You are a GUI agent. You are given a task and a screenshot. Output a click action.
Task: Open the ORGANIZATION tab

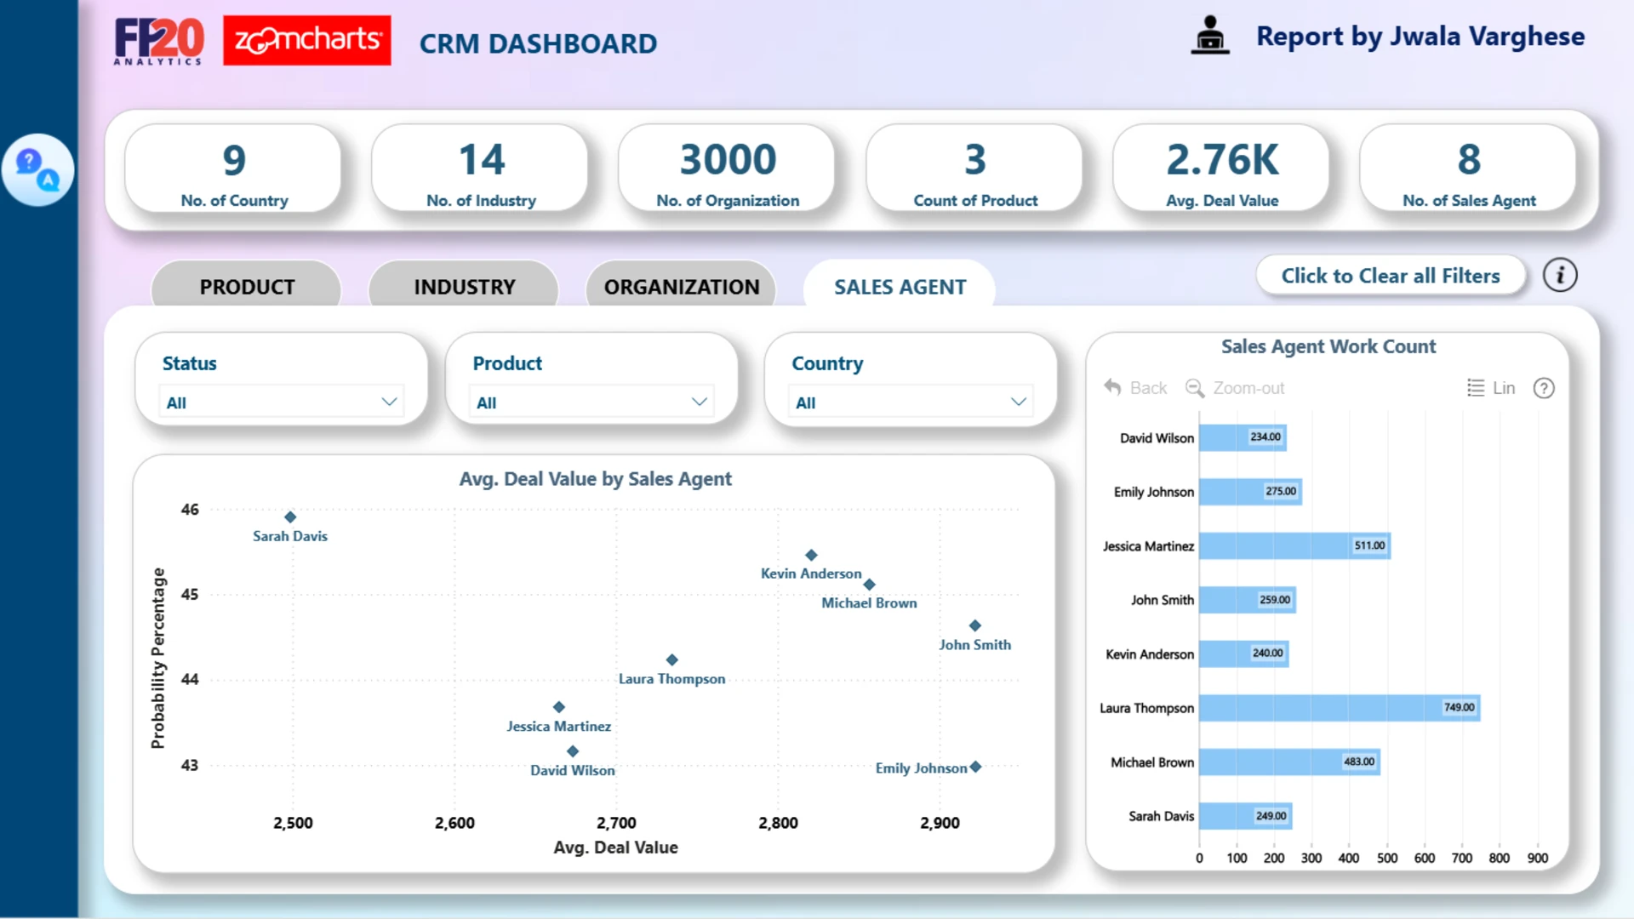point(682,287)
